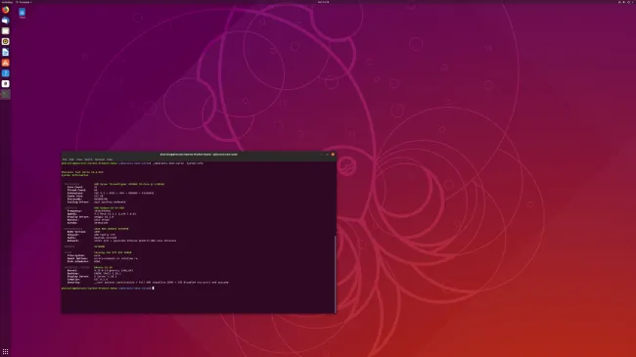This screenshot has width=636, height=357.
Task: Select the Terminal icon in dock
Action: point(5,94)
